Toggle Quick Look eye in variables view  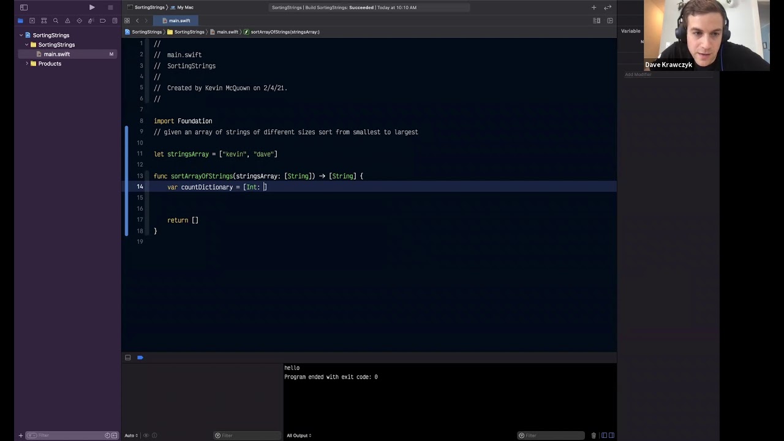pyautogui.click(x=146, y=435)
